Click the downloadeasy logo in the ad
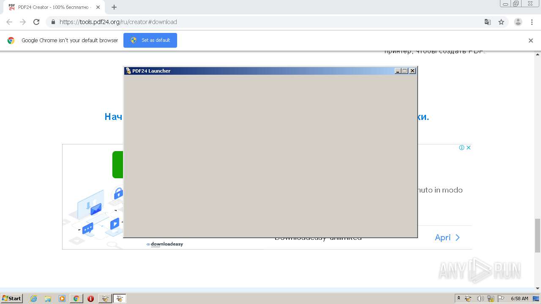 (x=165, y=244)
